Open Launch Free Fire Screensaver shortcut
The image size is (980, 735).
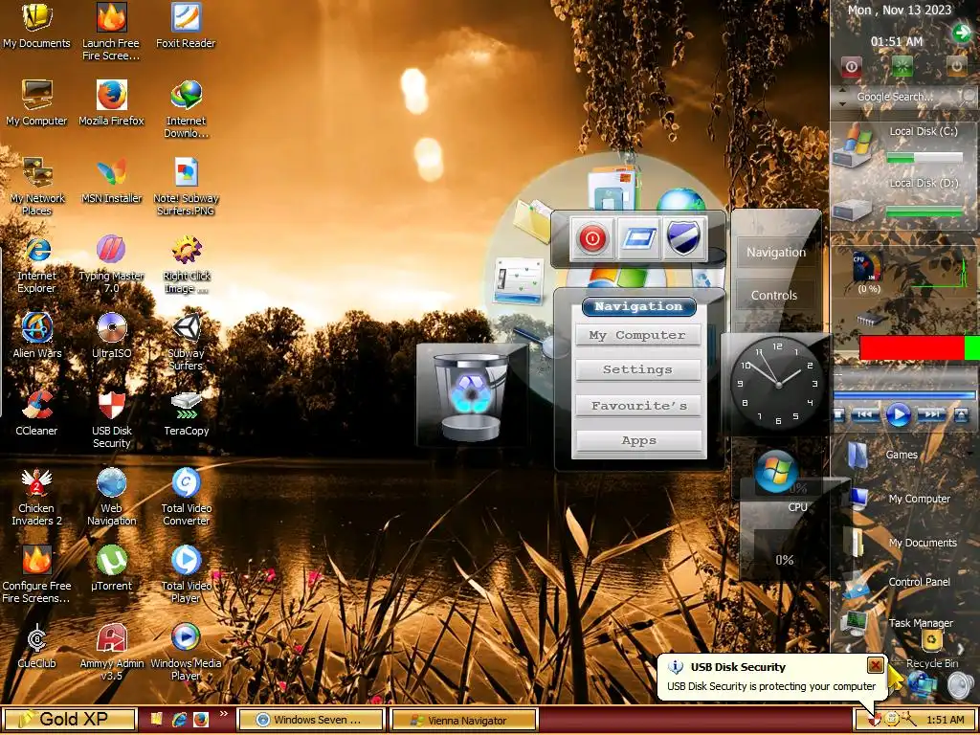(x=111, y=33)
